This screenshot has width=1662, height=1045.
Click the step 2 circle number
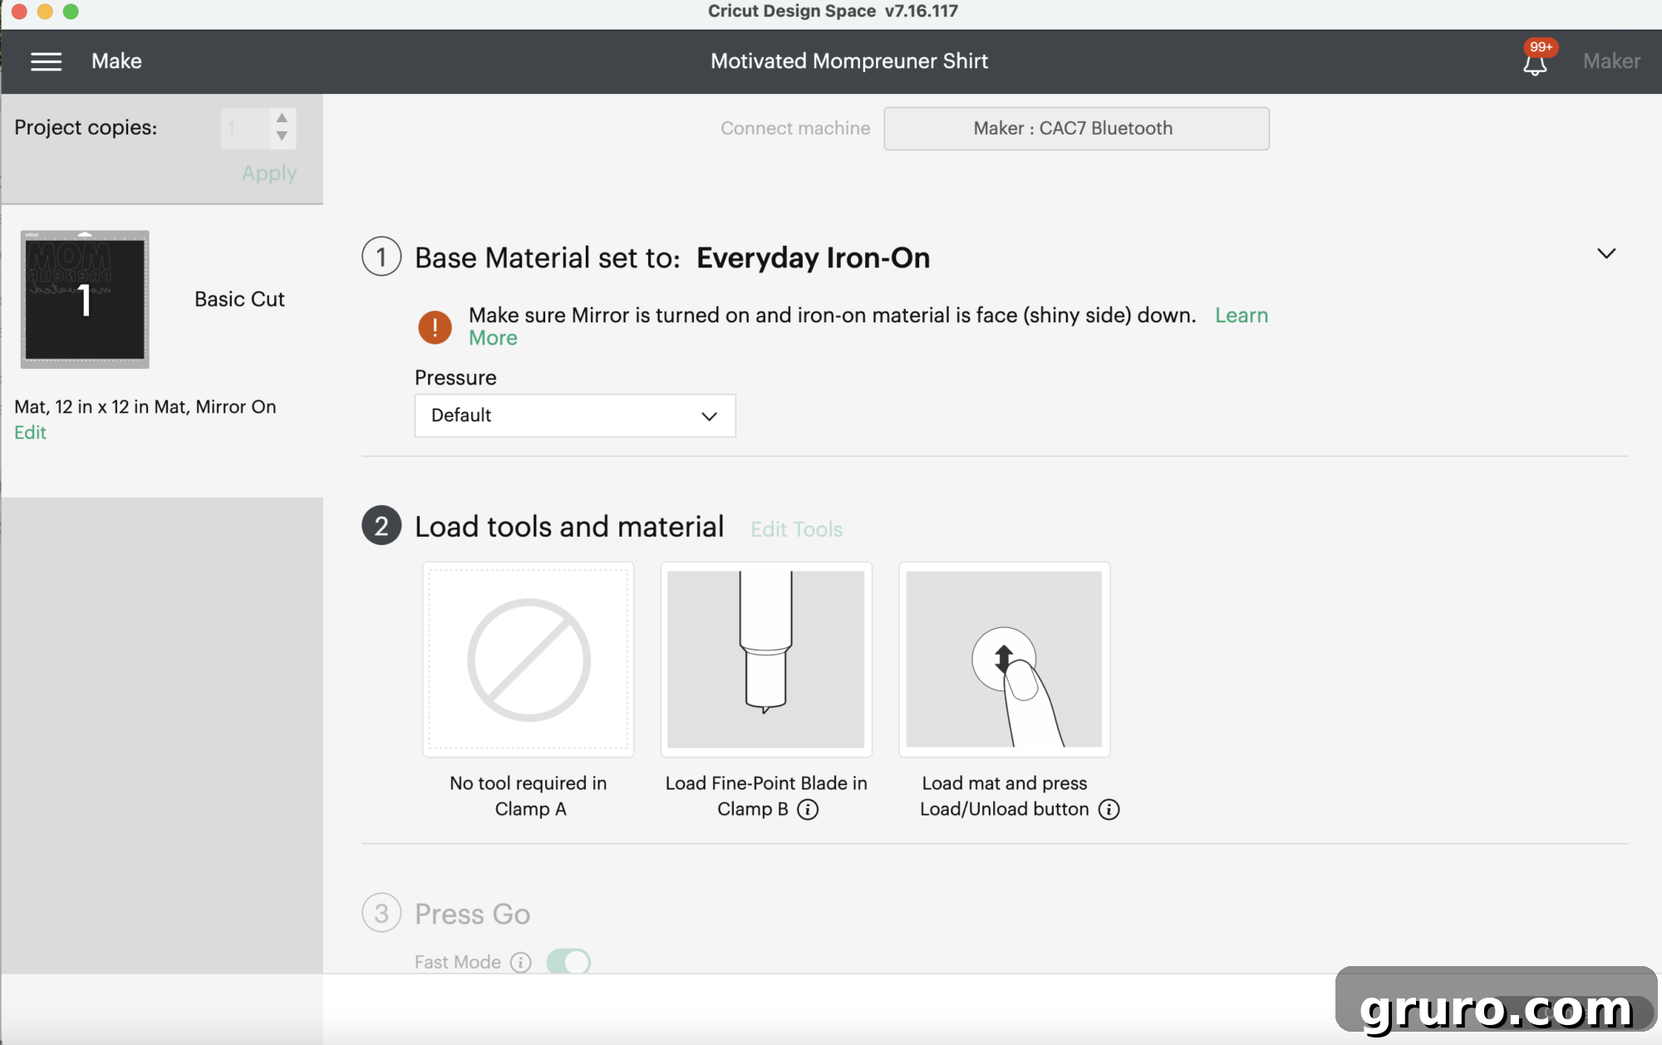click(x=381, y=526)
